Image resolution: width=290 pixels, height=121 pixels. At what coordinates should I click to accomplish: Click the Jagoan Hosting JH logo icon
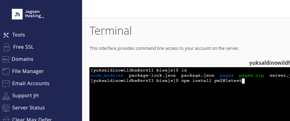17,14
